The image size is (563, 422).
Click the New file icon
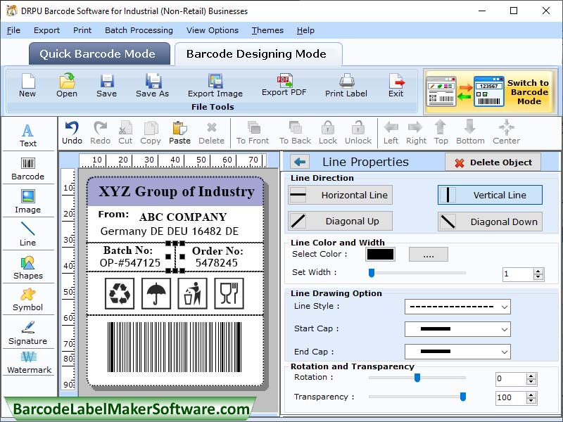[x=27, y=85]
